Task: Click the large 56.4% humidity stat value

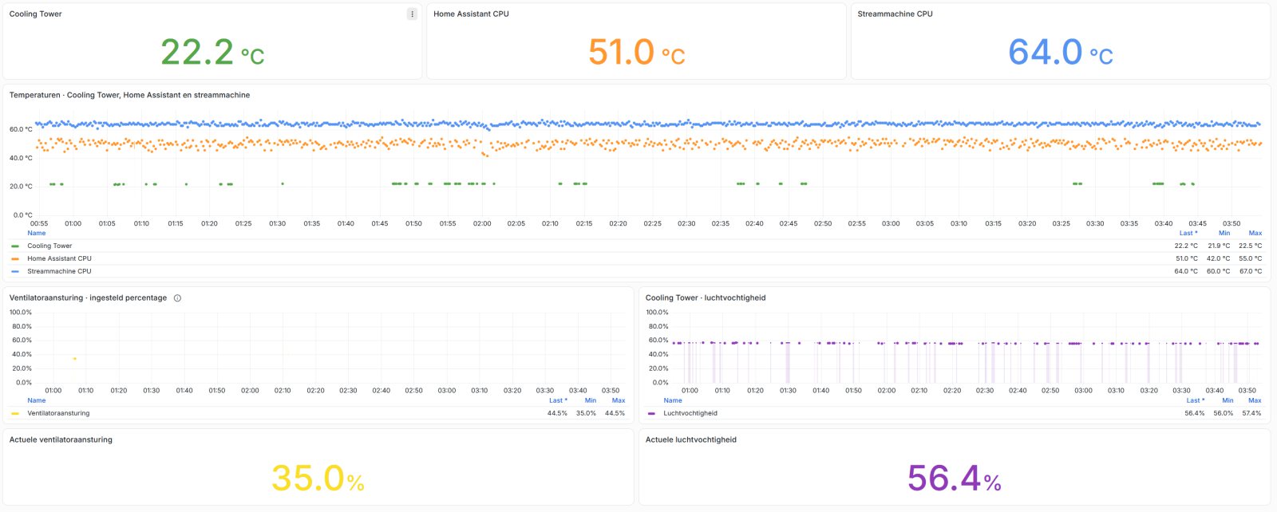Action: [955, 479]
